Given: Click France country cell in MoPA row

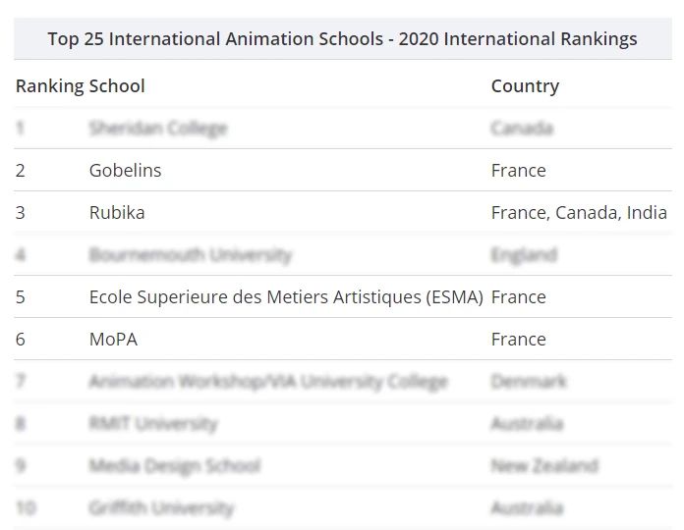Looking at the screenshot, I should point(519,340).
